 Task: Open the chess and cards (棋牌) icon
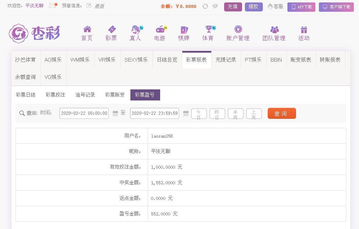184,29
